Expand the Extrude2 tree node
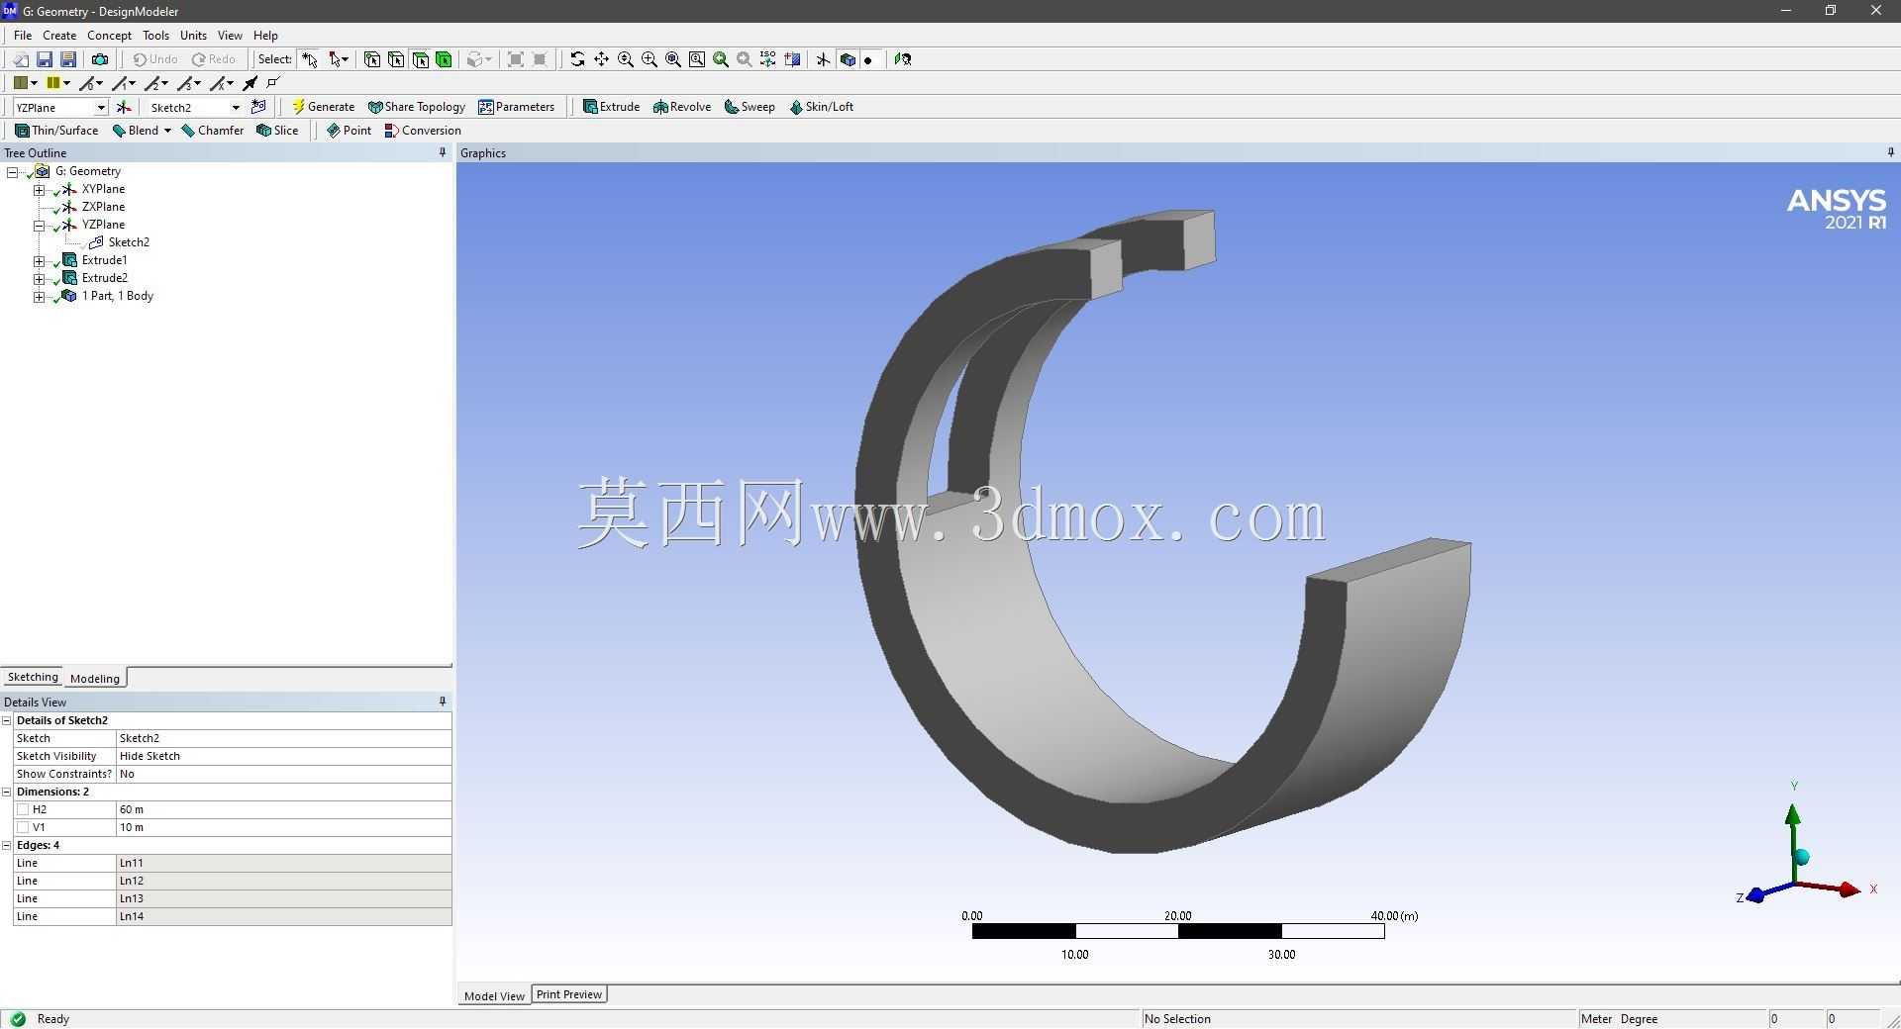1901x1029 pixels. point(40,278)
